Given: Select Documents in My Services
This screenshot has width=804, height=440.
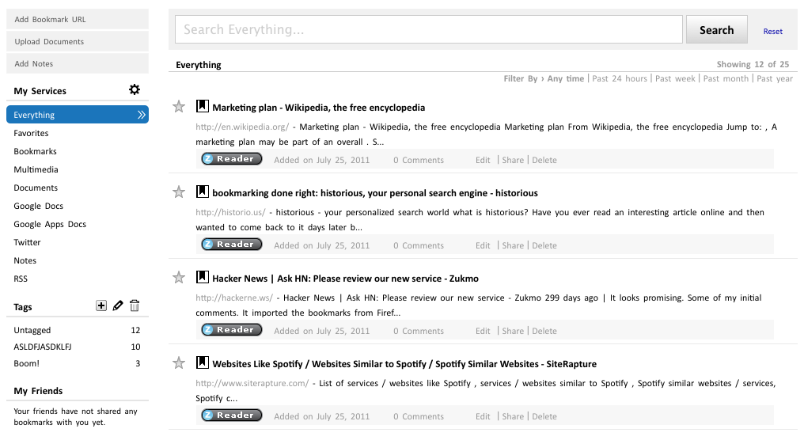Looking at the screenshot, I should click(x=36, y=188).
